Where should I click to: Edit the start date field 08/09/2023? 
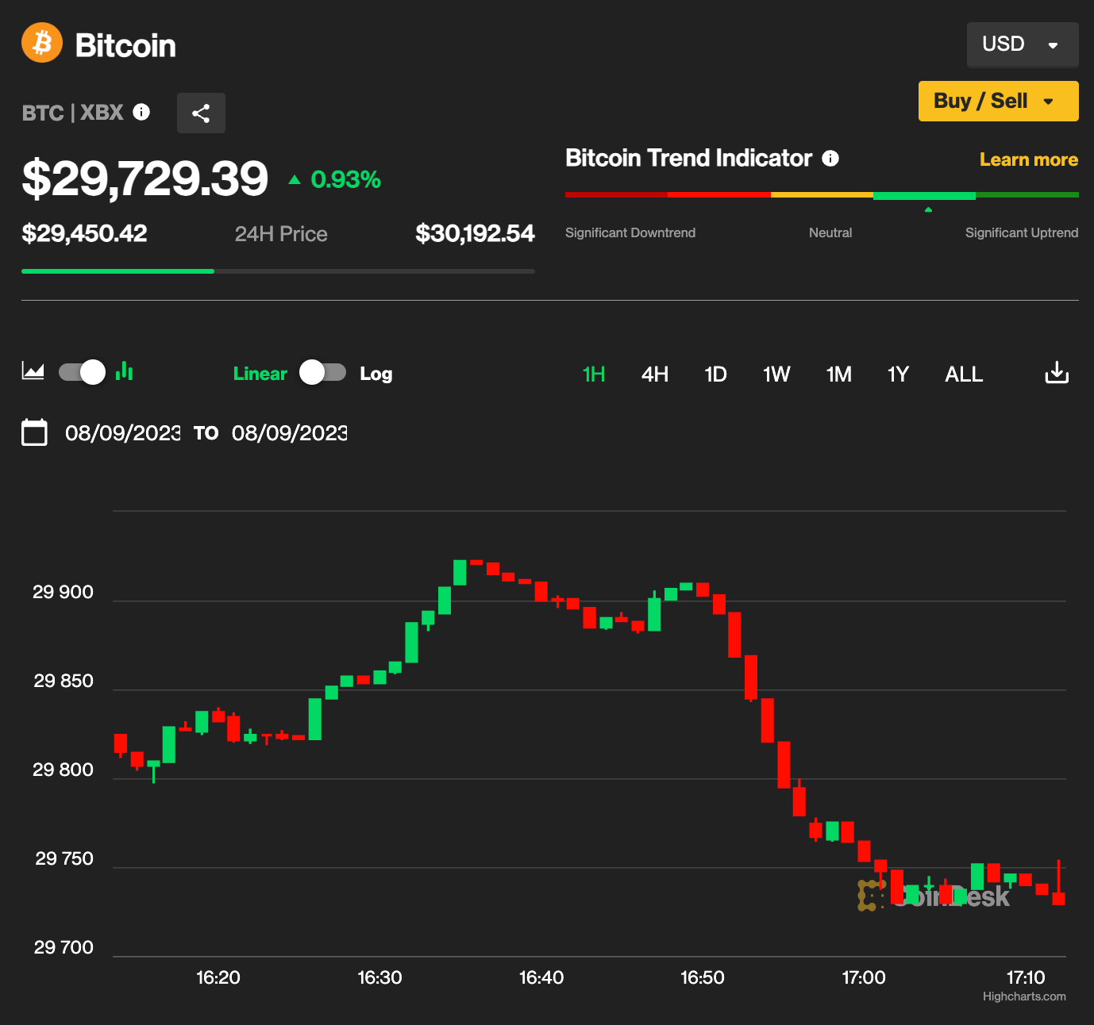[122, 432]
